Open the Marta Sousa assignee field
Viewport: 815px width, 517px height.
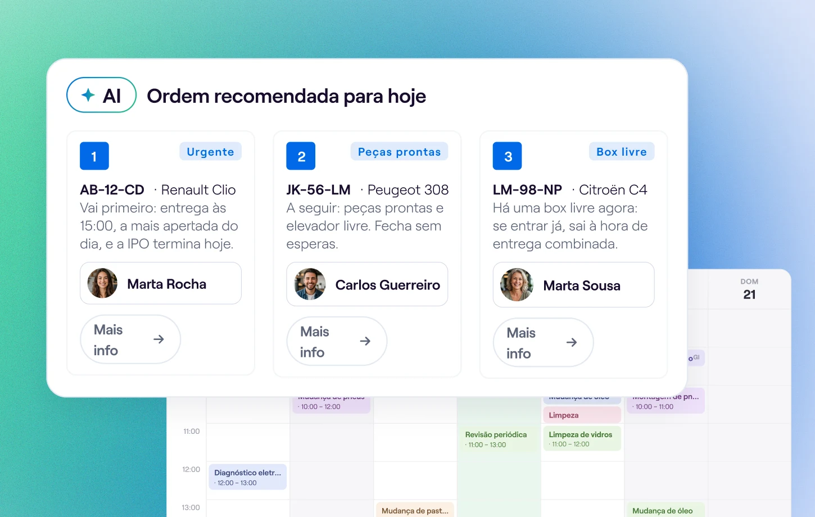[x=573, y=285]
